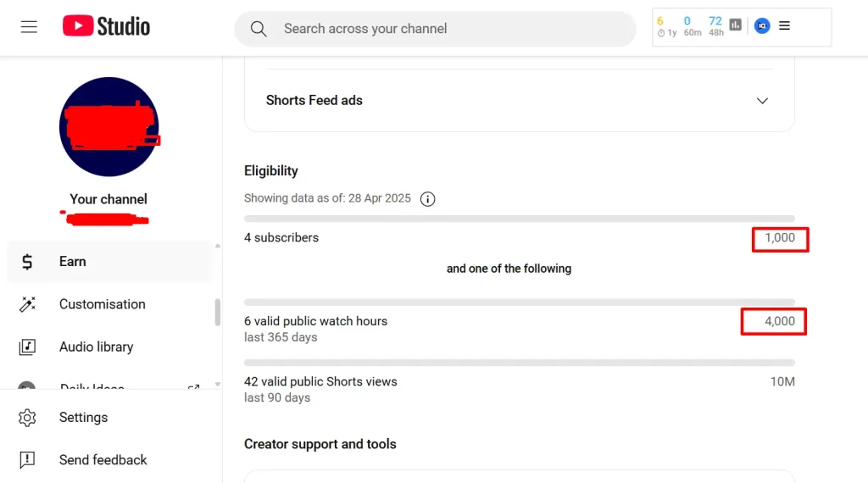Click the 42 valid public Shorts views text
The width and height of the screenshot is (868, 483).
320,382
